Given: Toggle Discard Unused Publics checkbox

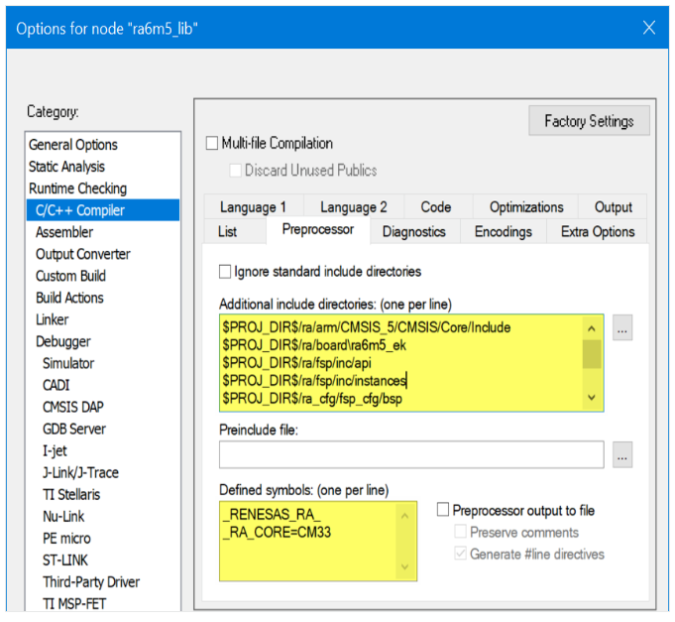Looking at the screenshot, I should pyautogui.click(x=235, y=171).
